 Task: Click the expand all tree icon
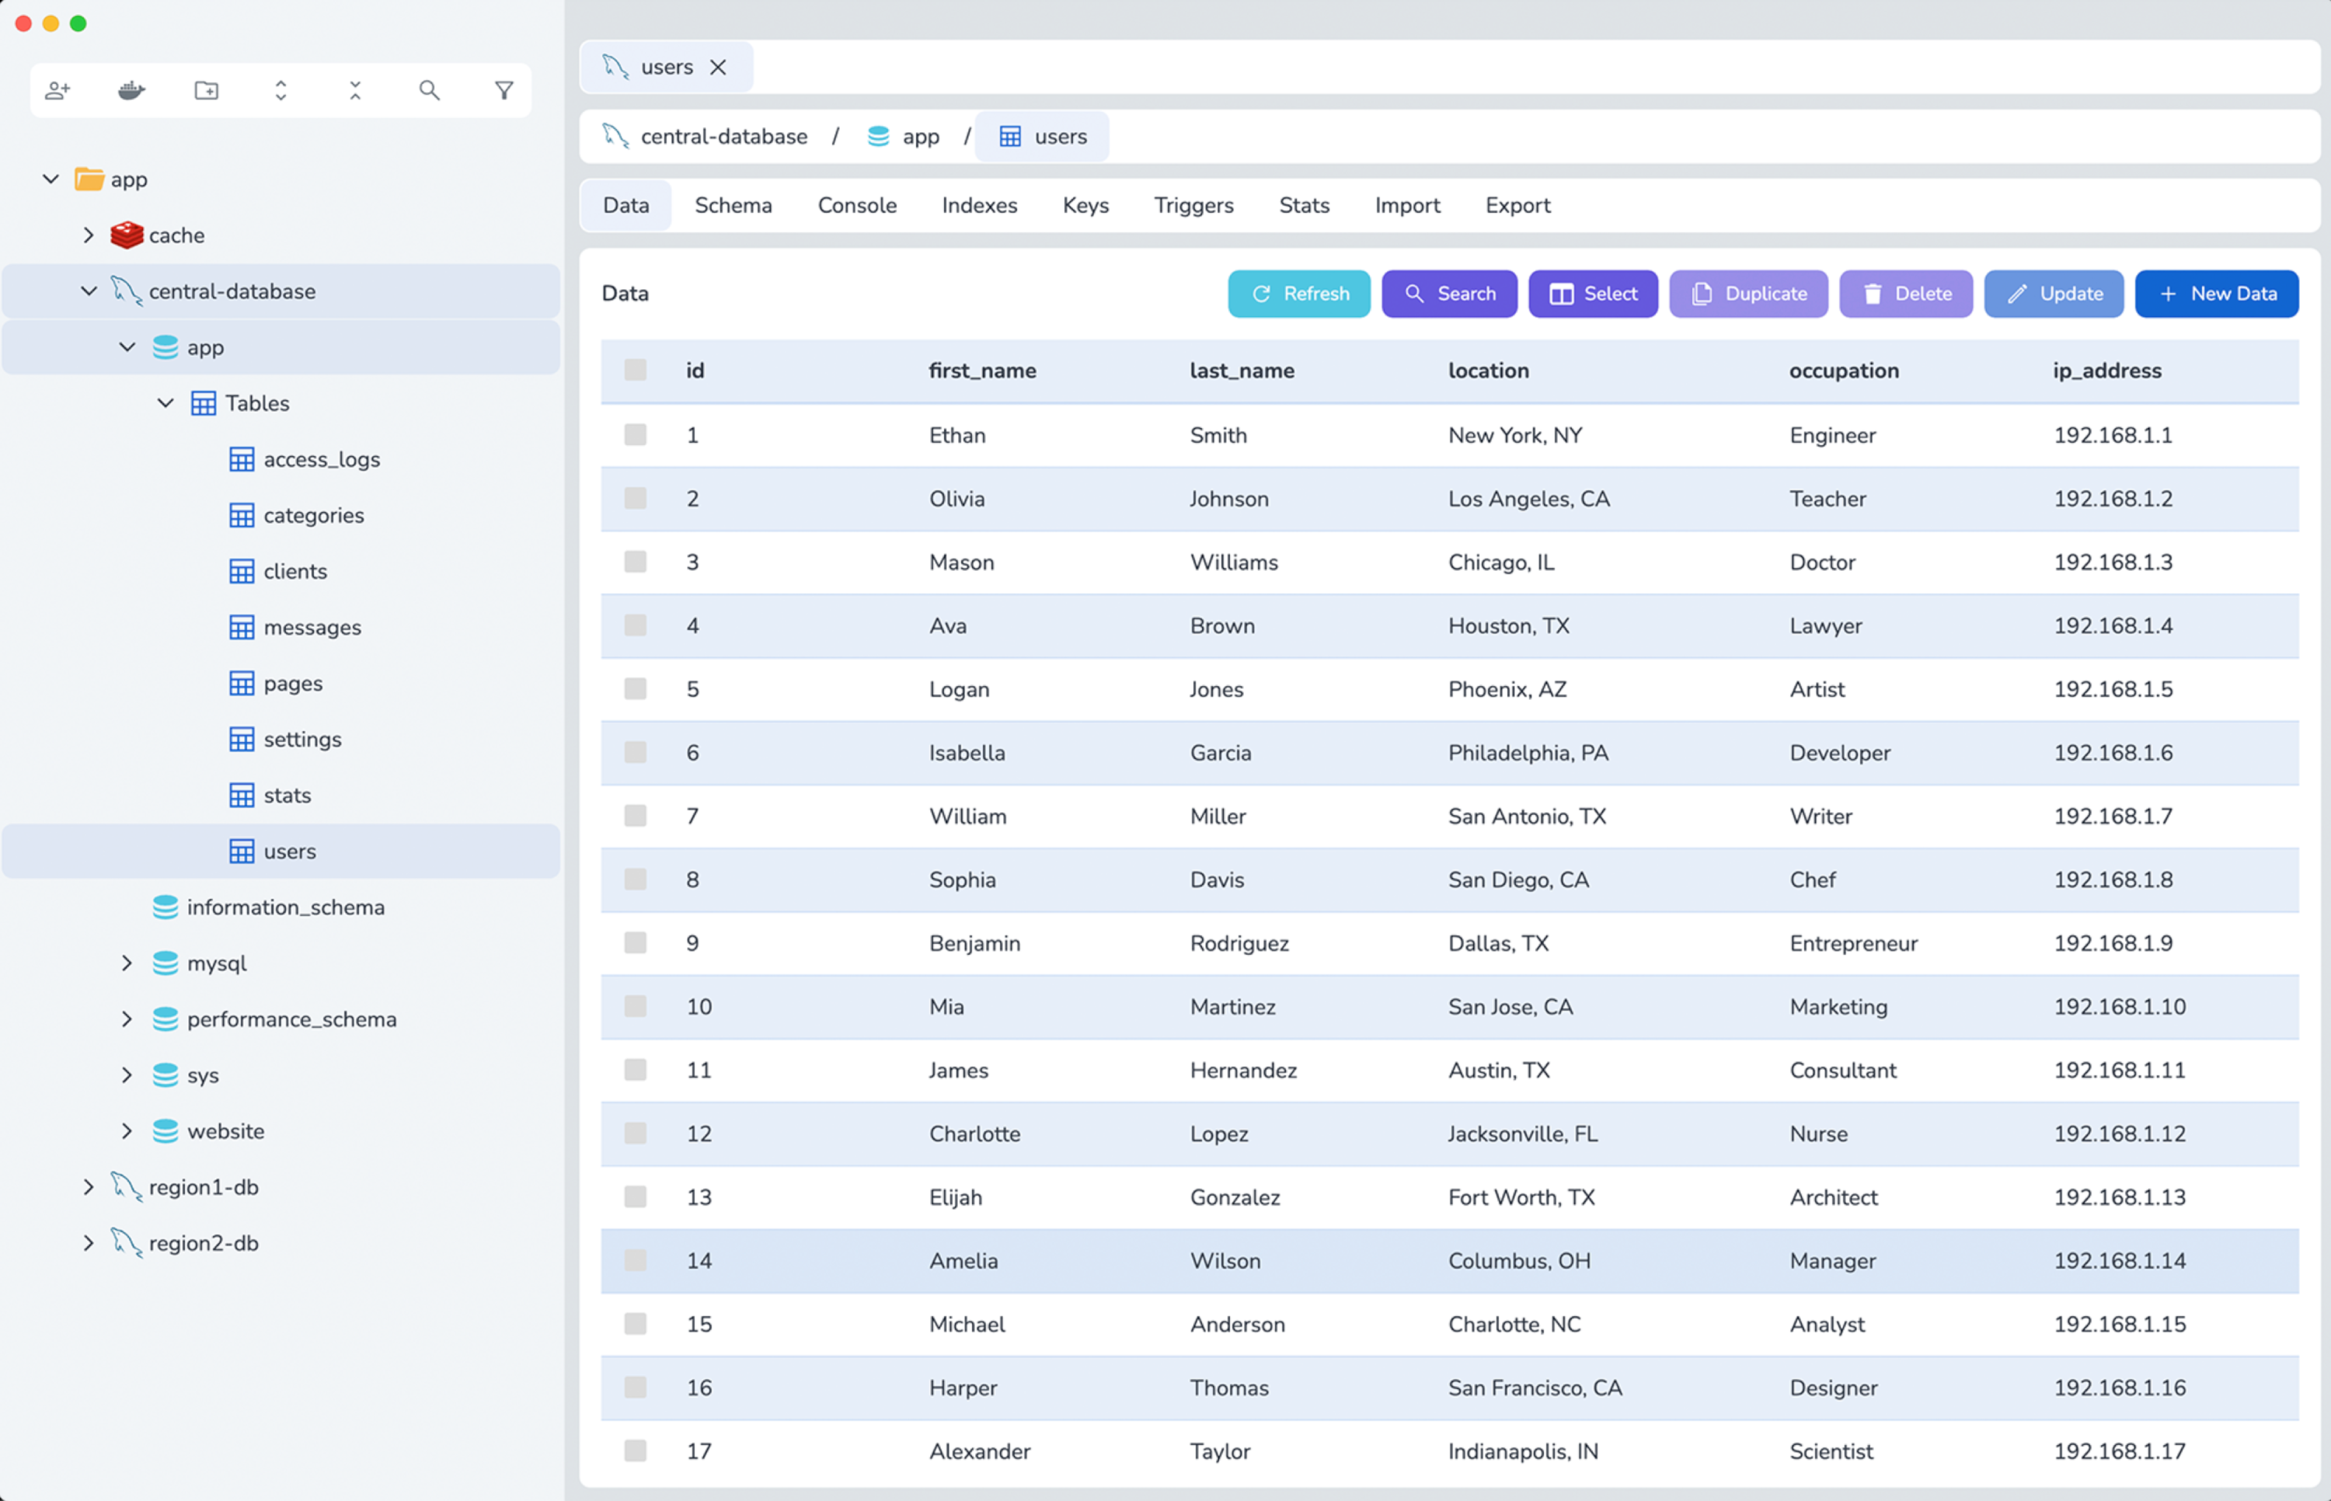pyautogui.click(x=280, y=91)
